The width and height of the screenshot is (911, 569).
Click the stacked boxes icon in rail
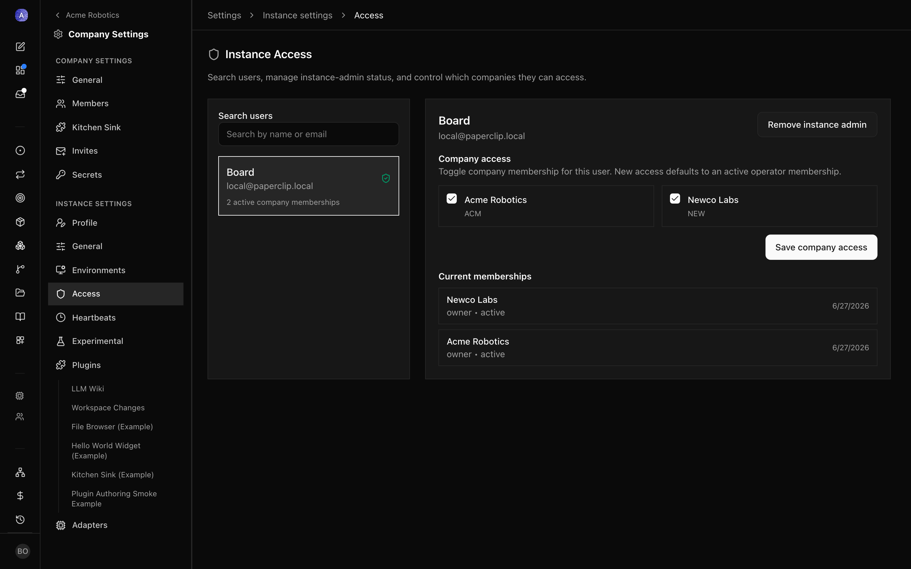(20, 246)
